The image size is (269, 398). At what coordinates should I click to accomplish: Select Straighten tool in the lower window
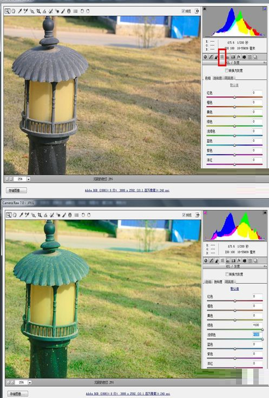click(45, 215)
